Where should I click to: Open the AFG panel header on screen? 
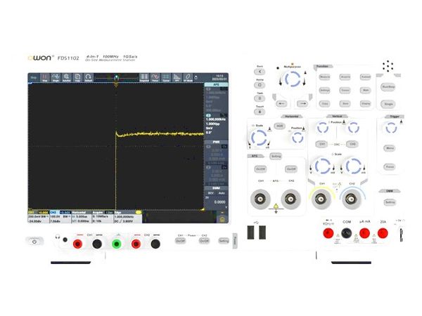(216, 85)
